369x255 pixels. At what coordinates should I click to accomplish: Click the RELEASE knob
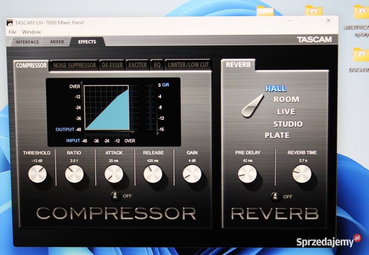point(153,174)
